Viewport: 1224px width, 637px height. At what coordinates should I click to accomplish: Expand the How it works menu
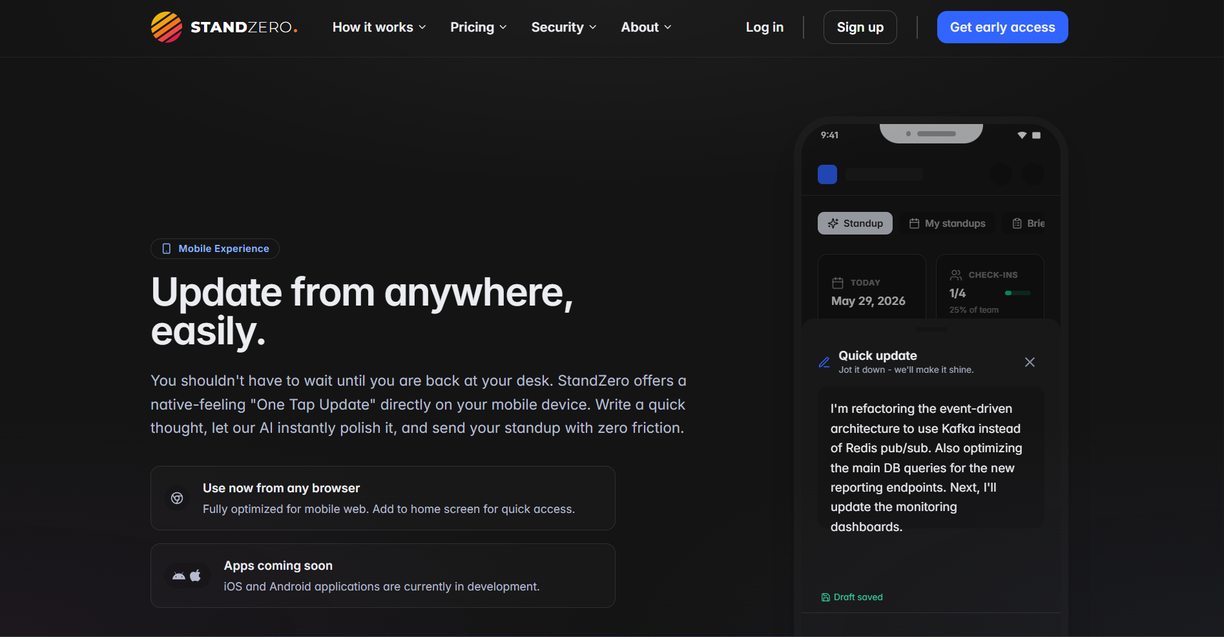pyautogui.click(x=379, y=27)
